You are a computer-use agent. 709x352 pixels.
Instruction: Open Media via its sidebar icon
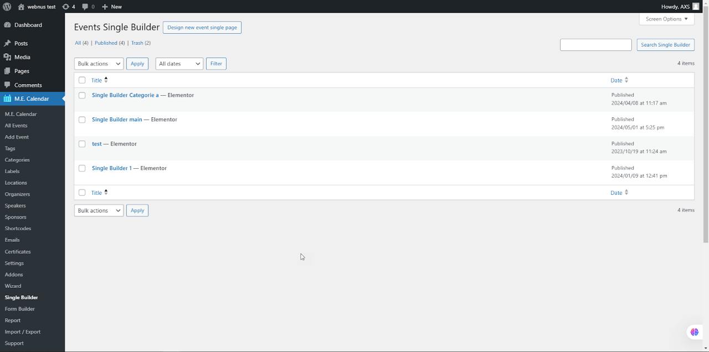6,57
